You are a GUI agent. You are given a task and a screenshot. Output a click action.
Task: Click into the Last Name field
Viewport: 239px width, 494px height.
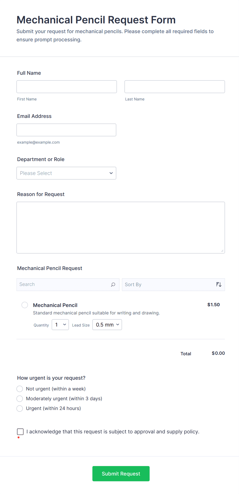pyautogui.click(x=174, y=87)
